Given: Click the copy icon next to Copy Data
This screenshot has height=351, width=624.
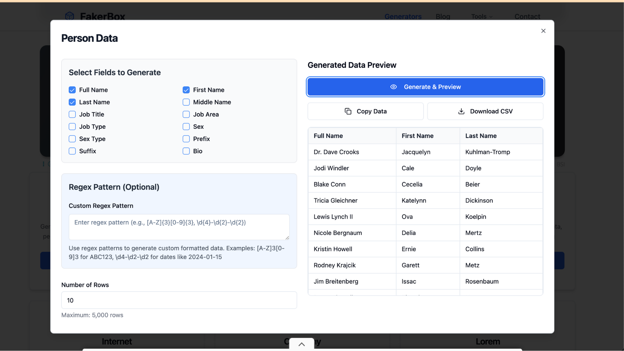Looking at the screenshot, I should pyautogui.click(x=348, y=111).
